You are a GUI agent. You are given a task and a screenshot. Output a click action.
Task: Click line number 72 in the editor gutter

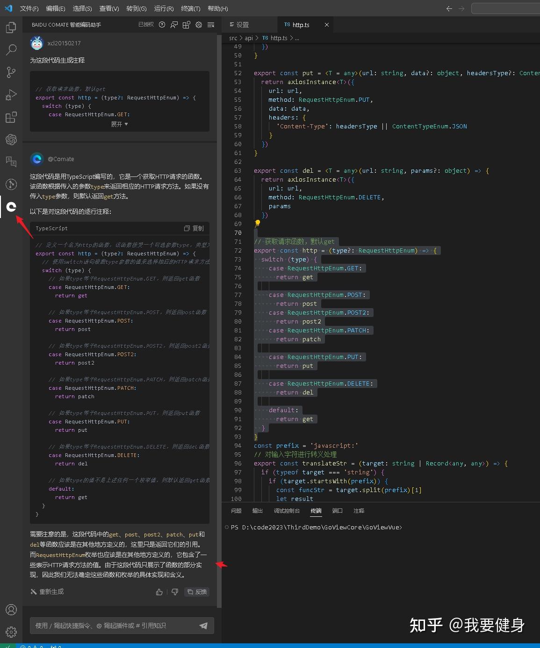point(238,251)
